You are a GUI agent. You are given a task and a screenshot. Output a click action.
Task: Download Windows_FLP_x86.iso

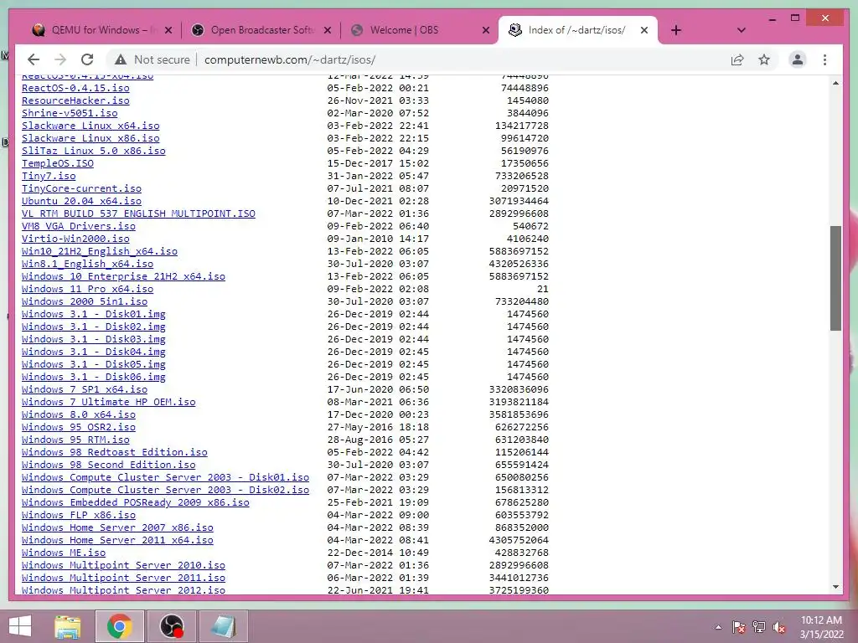pyautogui.click(x=79, y=515)
